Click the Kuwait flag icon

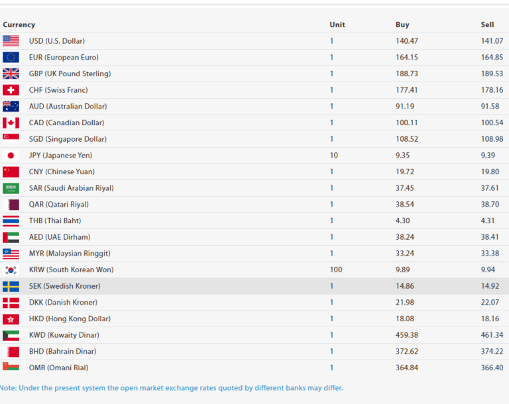11,335
